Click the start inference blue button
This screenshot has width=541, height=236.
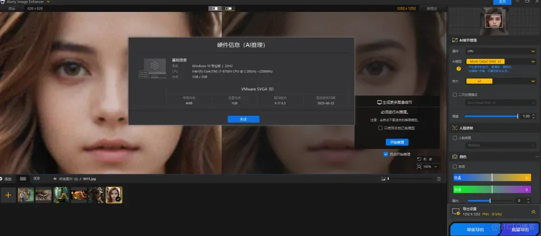pyautogui.click(x=397, y=142)
